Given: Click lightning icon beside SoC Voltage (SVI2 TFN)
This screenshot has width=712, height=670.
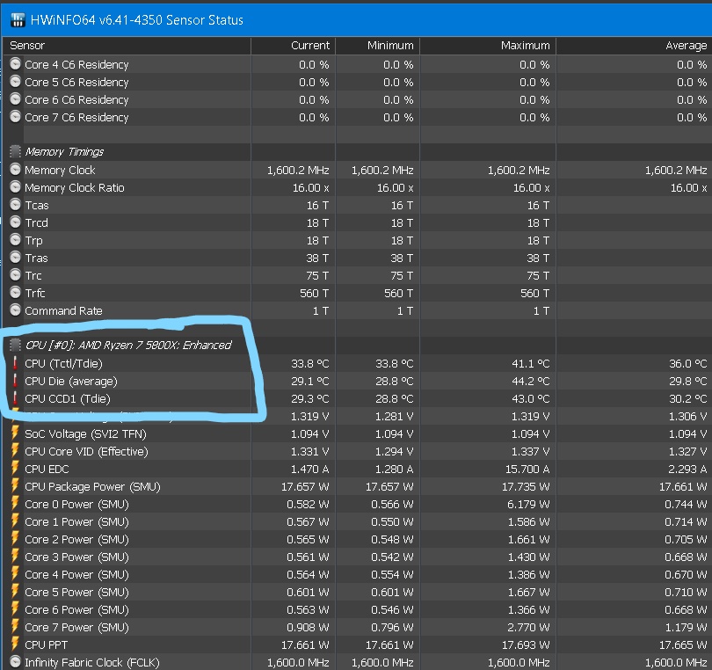Looking at the screenshot, I should point(15,433).
